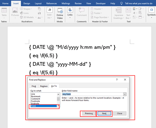The width and height of the screenshot is (156, 128).
Task: Click the Shapes icon
Action: 21,9
